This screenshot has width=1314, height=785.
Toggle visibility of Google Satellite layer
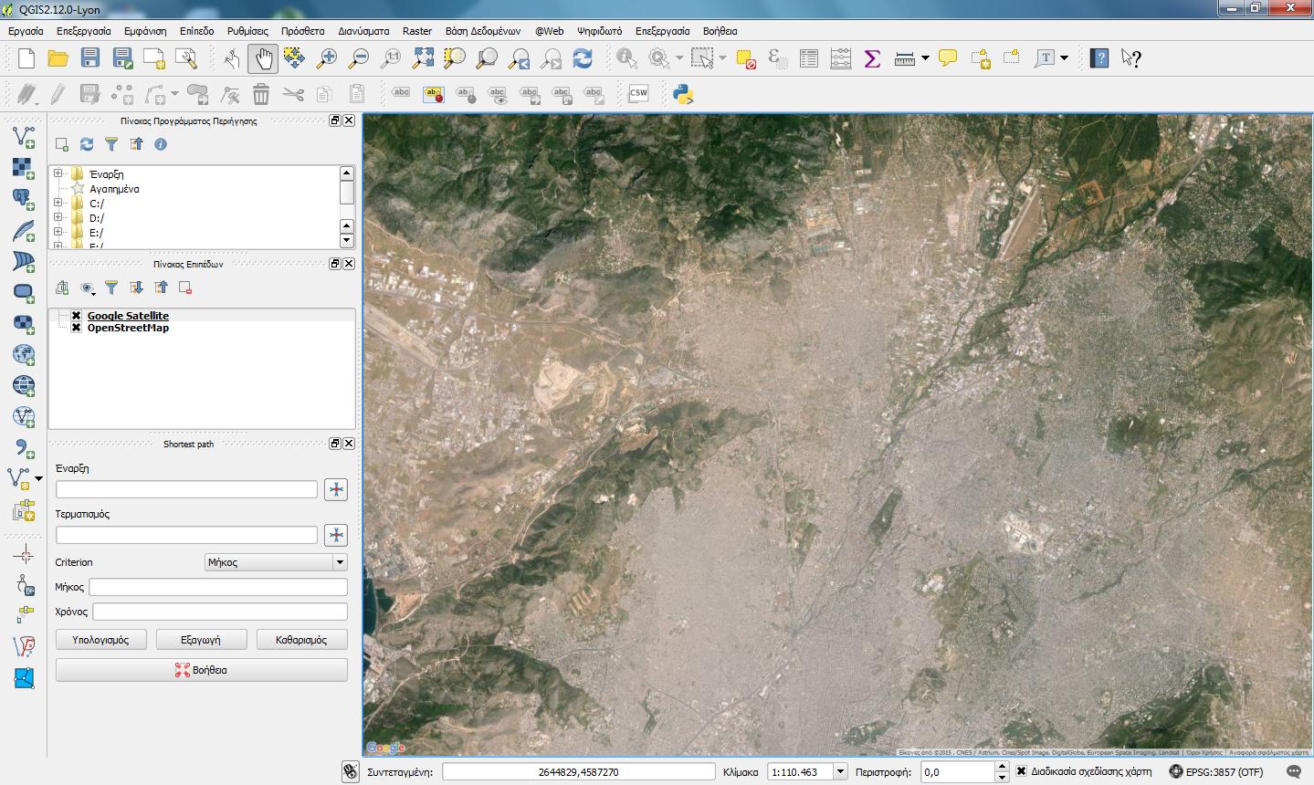77,316
